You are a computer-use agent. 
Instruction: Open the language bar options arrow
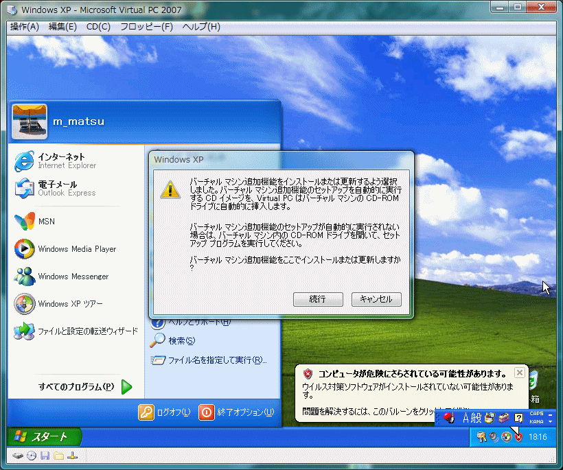point(551,422)
